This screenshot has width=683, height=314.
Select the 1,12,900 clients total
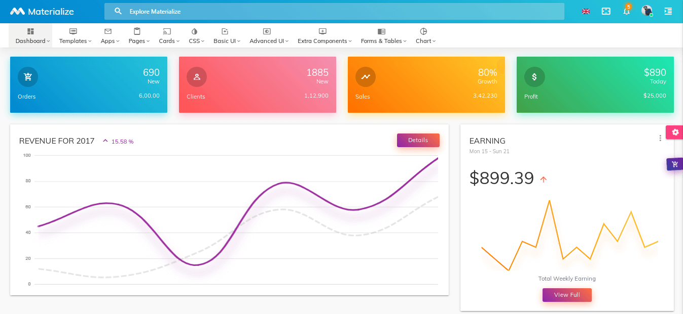(x=316, y=96)
